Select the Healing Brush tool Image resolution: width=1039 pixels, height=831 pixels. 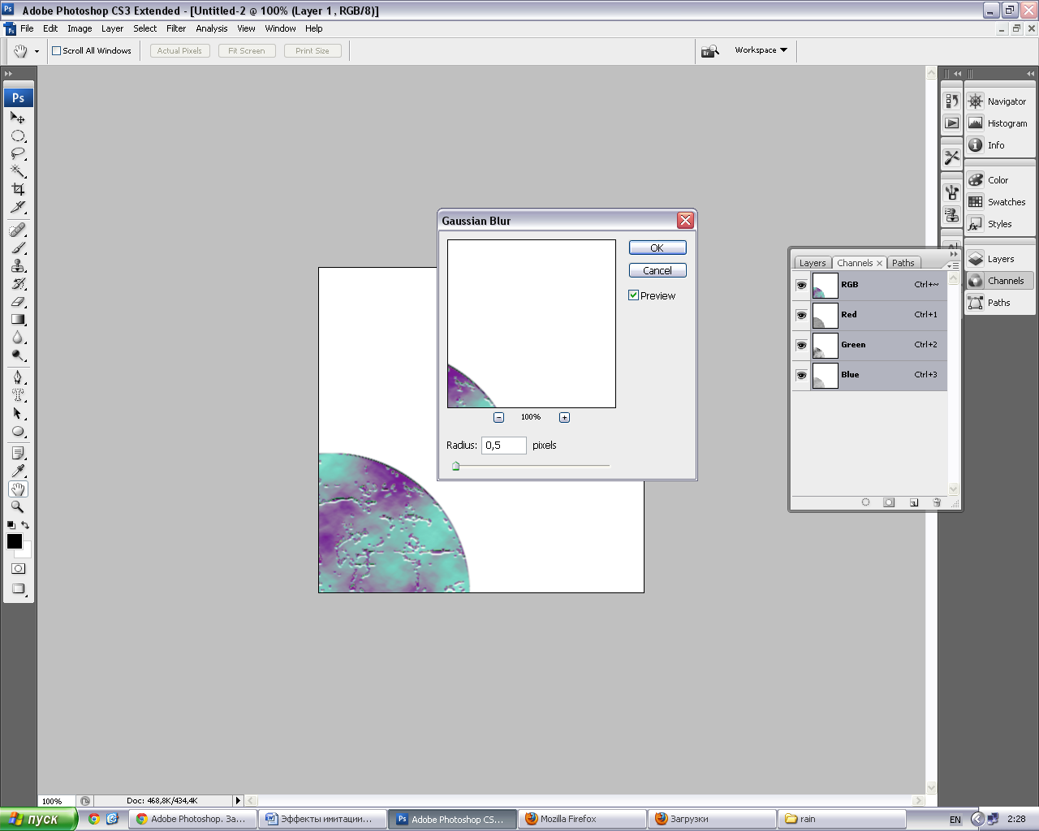pyautogui.click(x=18, y=230)
